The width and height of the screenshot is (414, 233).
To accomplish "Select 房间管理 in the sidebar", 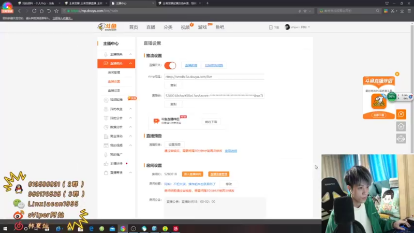I will tap(114, 72).
